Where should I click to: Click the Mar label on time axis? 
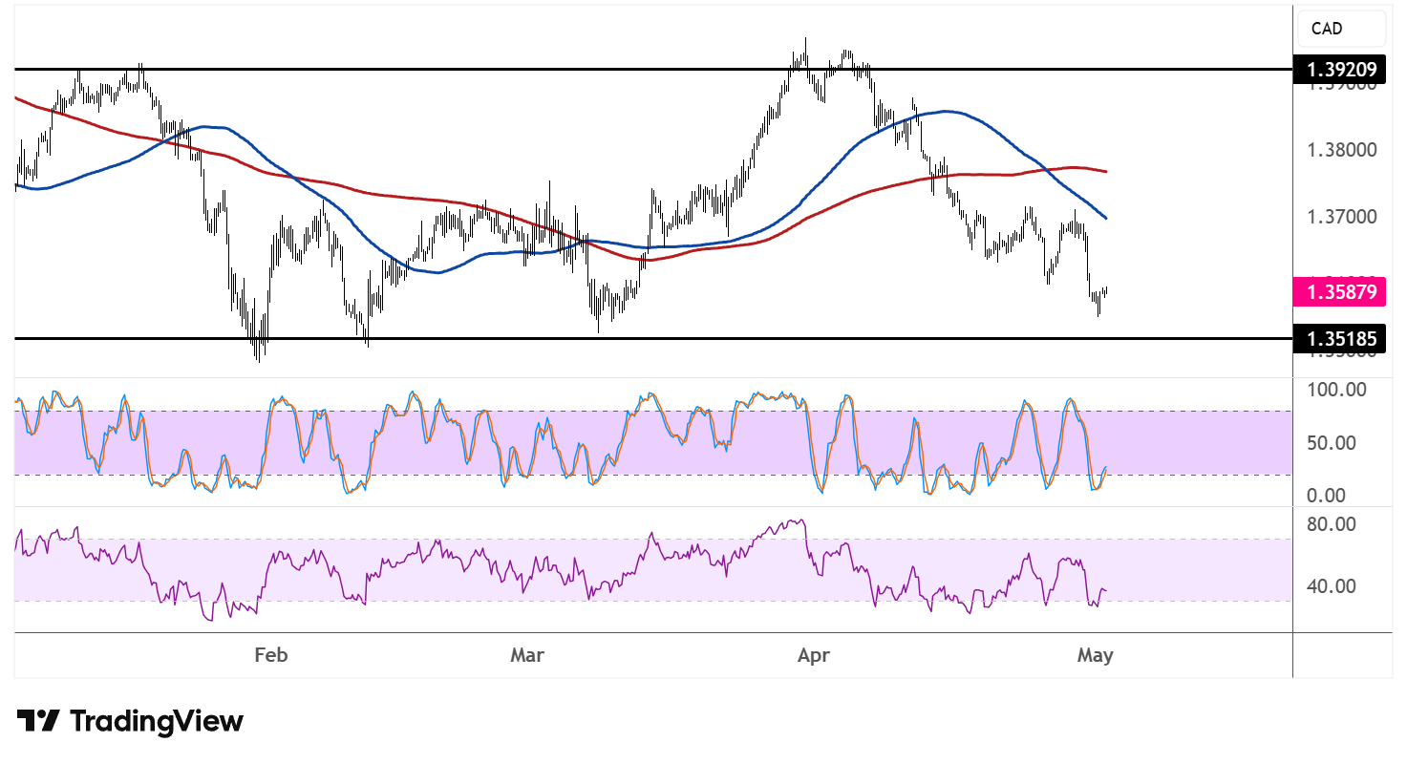click(x=527, y=655)
